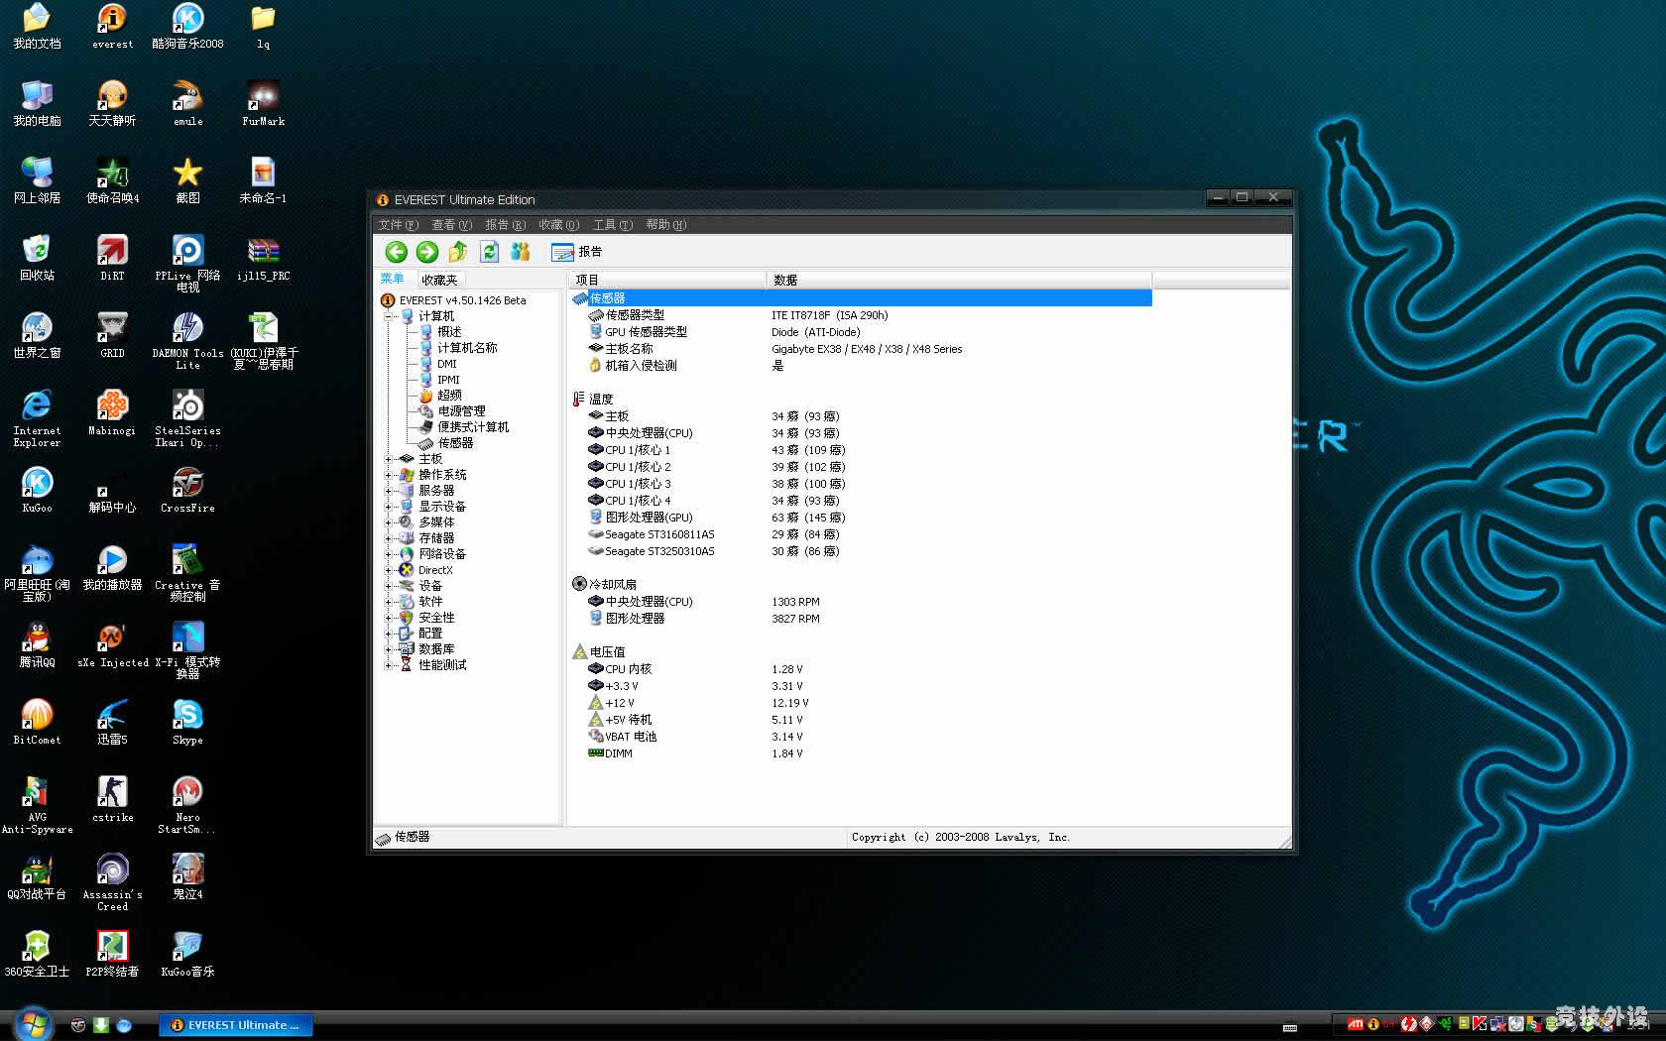This screenshot has height=1041, width=1666.
Task: Open the GRID desktop icon
Action: (x=112, y=336)
